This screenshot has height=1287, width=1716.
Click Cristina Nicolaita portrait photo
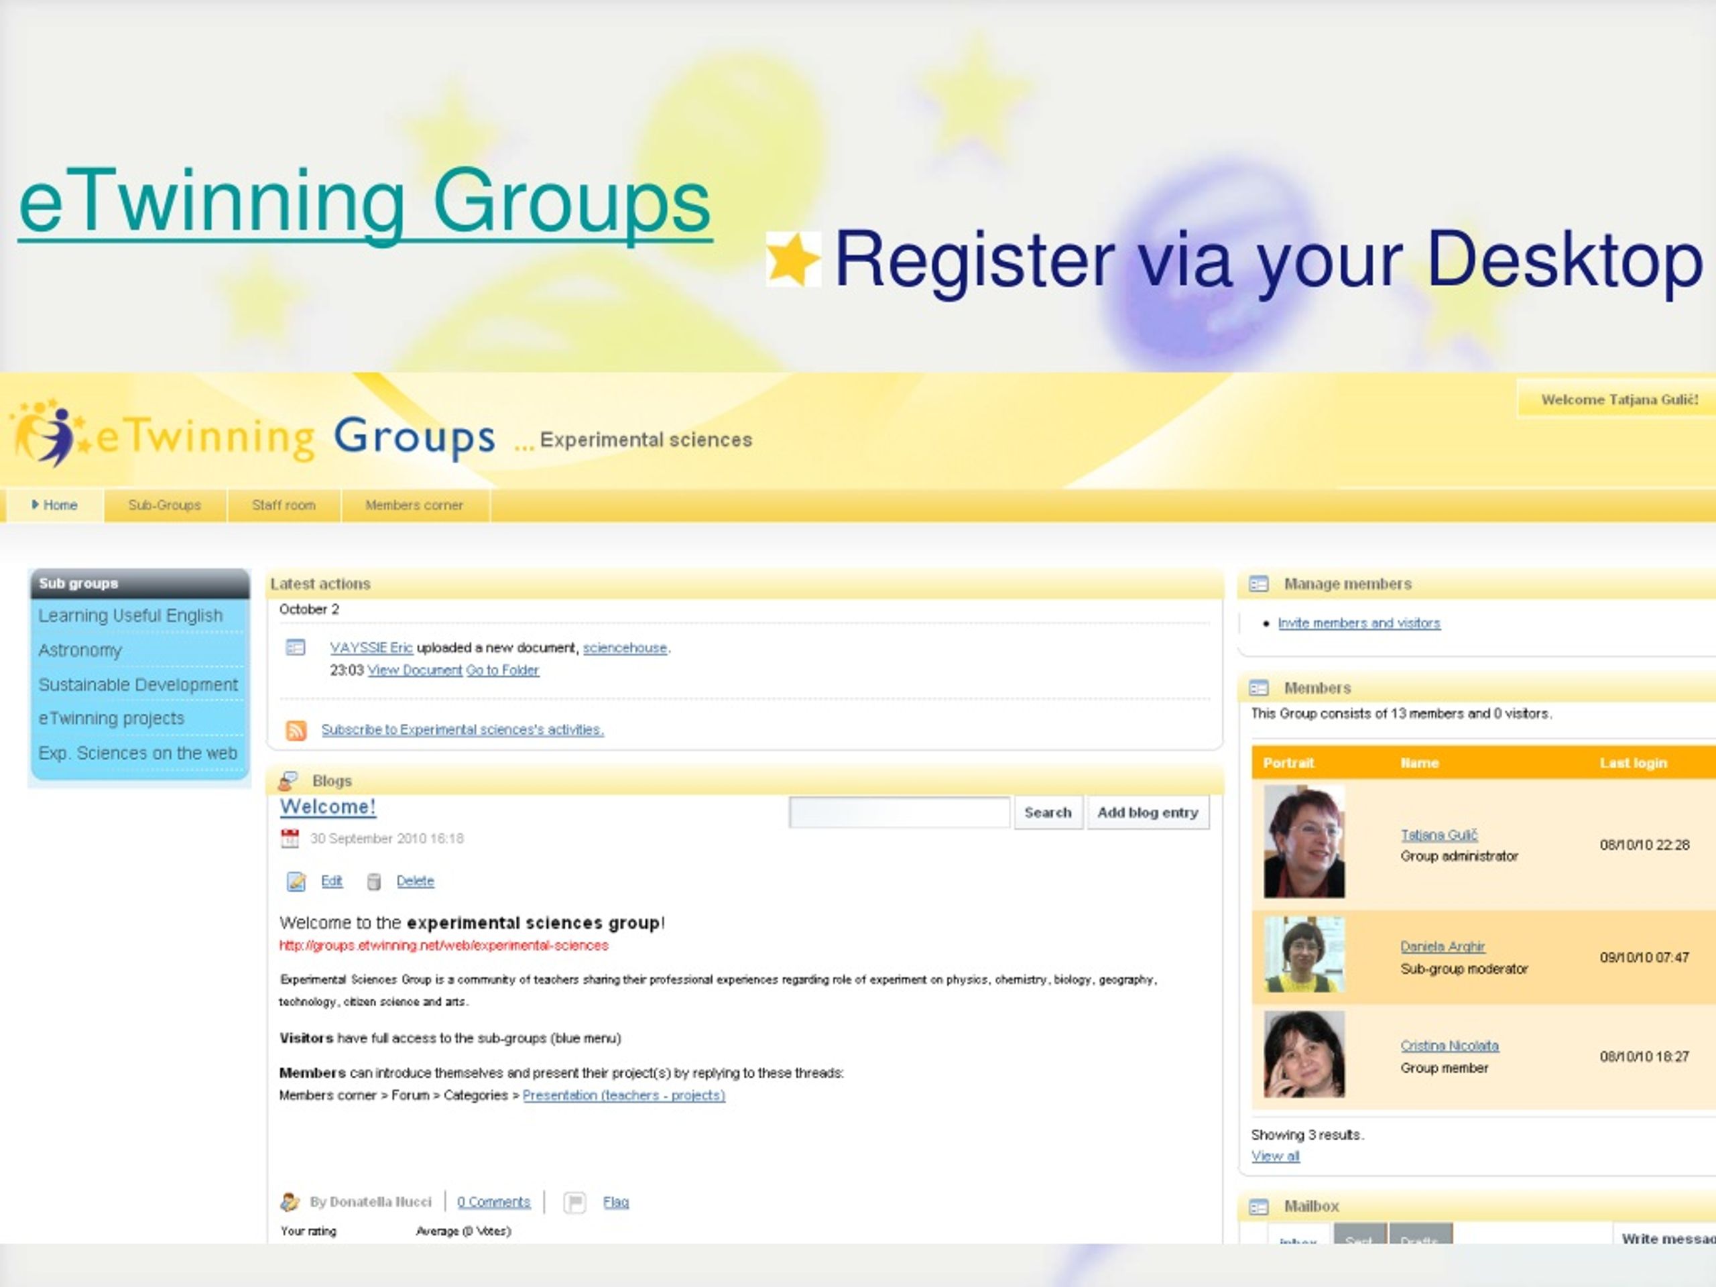pos(1304,1054)
